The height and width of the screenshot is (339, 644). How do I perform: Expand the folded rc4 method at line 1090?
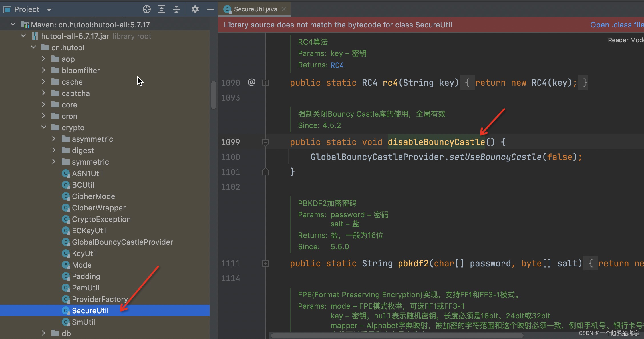265,83
